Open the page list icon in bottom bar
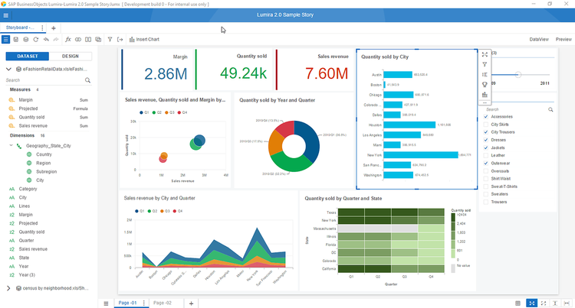This screenshot has height=308, width=575. point(106,303)
